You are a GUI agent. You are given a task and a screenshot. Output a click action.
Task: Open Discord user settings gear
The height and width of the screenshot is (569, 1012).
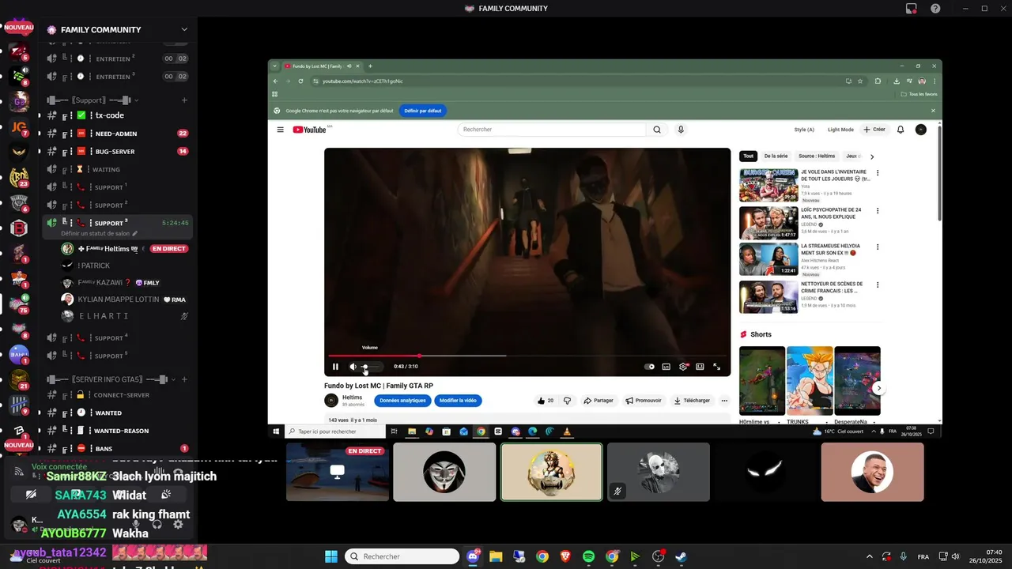coord(178,524)
